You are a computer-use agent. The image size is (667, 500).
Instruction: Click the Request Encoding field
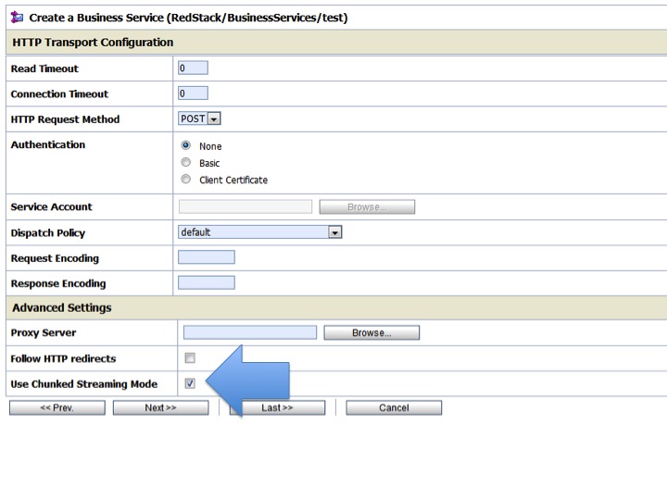click(x=206, y=257)
